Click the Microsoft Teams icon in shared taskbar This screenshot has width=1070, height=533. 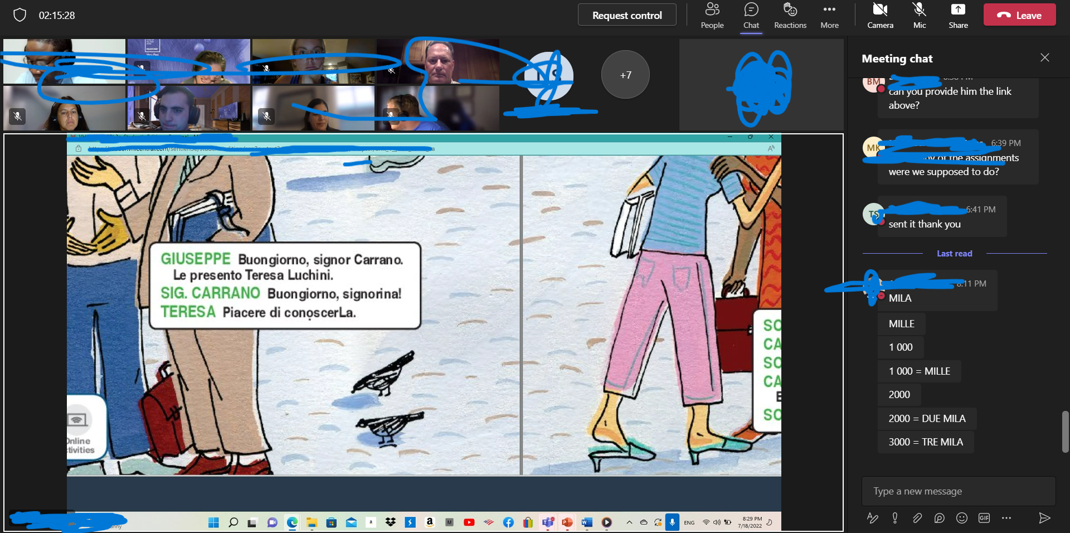548,522
